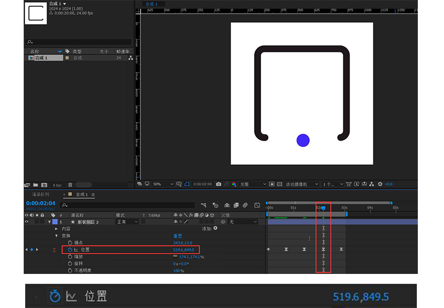Click the 重置 reset link
This screenshot has height=308, width=444.
click(x=178, y=236)
